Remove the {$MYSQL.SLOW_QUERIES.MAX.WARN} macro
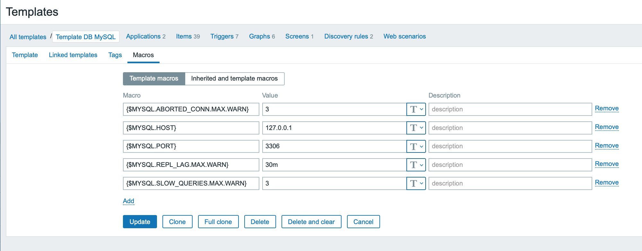642x251 pixels. tap(607, 183)
